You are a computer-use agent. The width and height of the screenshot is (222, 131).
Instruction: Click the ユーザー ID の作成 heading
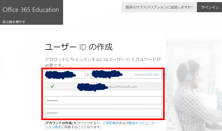tap(79, 47)
